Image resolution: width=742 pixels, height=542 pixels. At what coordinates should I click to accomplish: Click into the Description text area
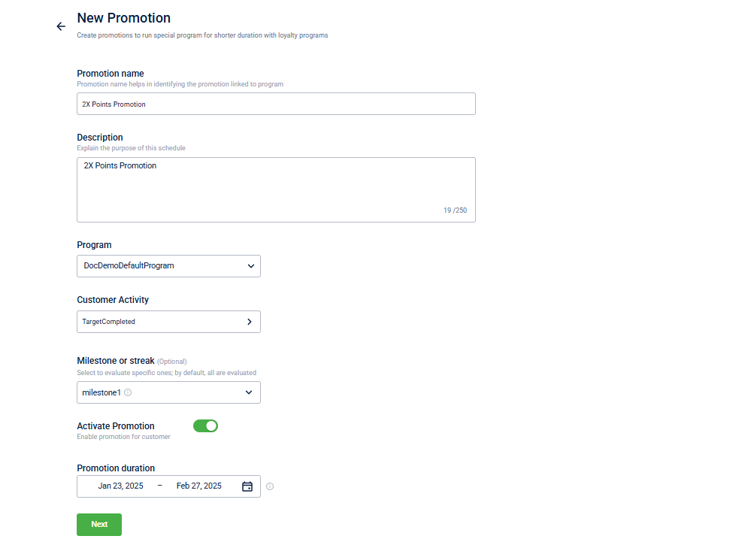pyautogui.click(x=277, y=190)
